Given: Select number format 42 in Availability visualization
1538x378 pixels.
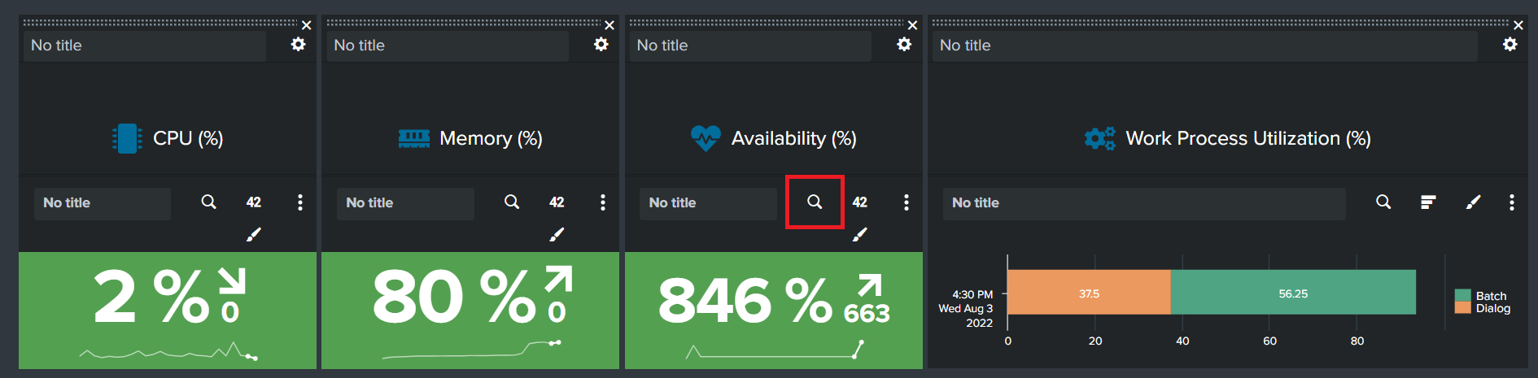Looking at the screenshot, I should (x=860, y=202).
